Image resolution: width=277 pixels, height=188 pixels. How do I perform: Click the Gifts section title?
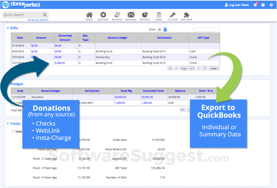coord(14,28)
